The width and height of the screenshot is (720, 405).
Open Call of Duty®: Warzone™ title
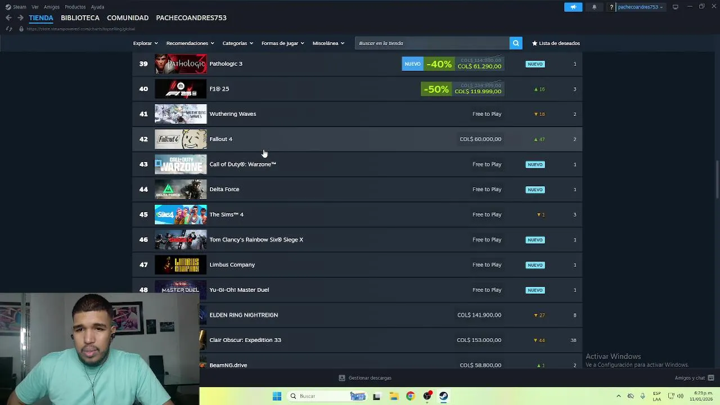(242, 164)
